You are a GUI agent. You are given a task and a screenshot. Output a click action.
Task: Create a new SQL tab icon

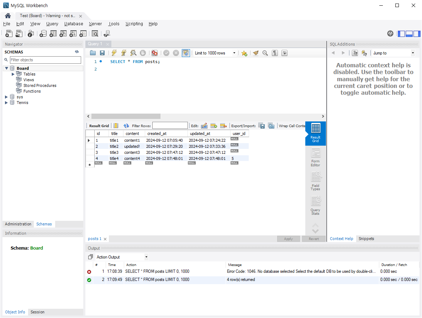[9, 33]
